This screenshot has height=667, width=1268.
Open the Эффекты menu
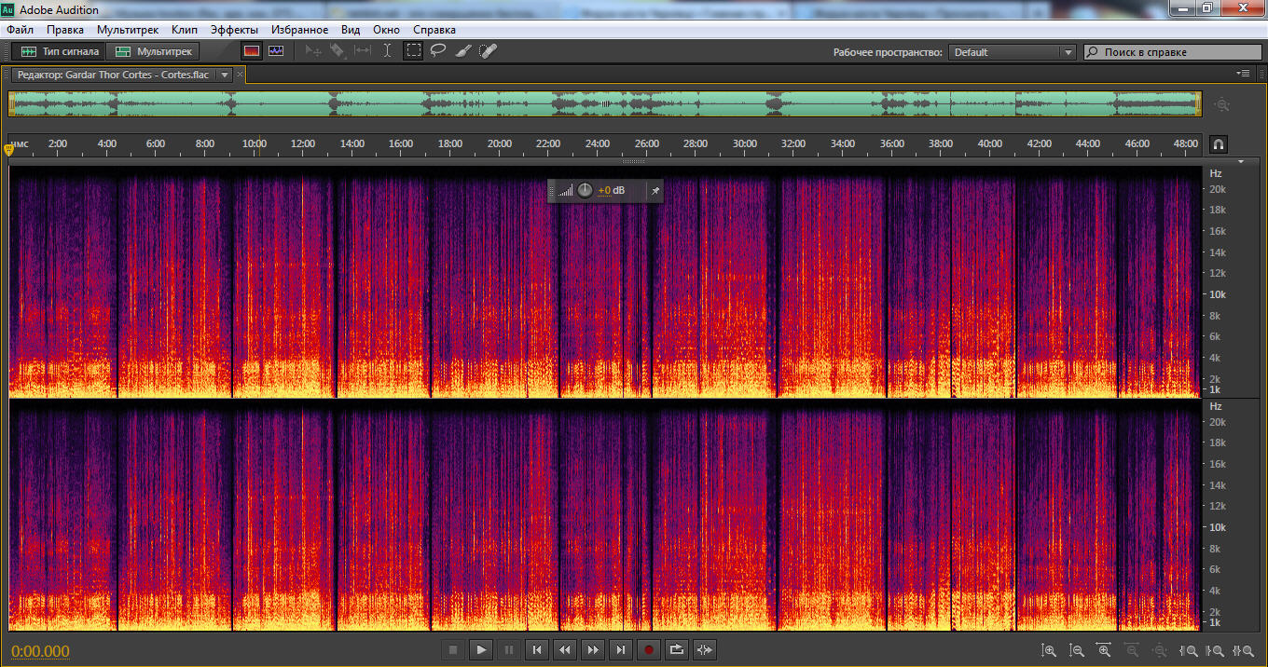(234, 30)
